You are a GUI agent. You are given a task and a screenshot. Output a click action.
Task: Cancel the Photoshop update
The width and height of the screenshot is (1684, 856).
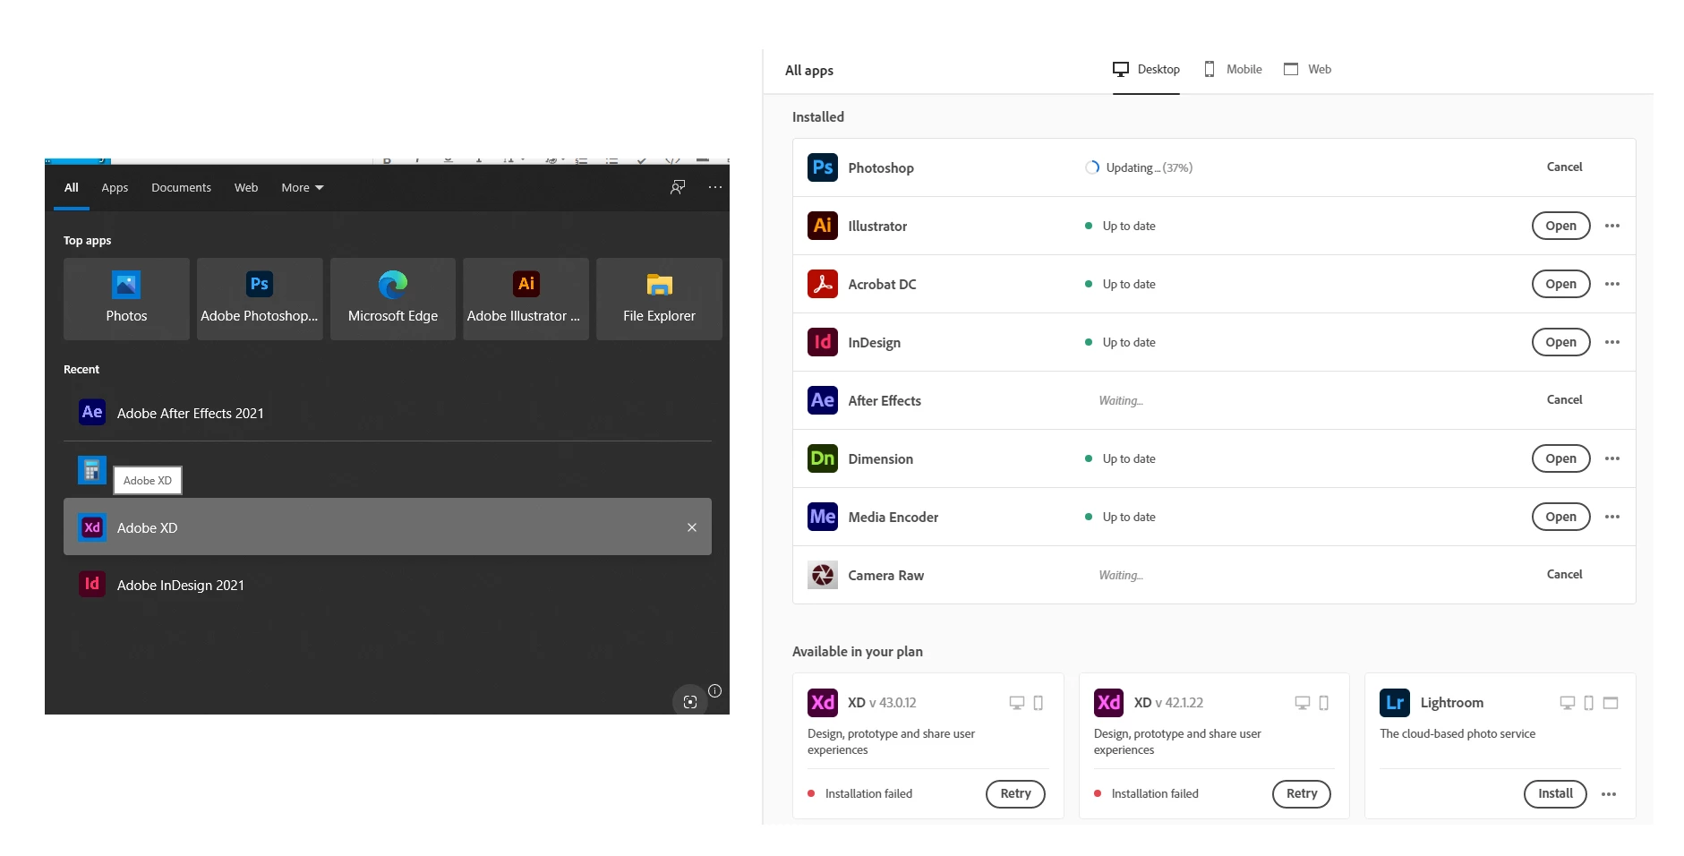[1564, 167]
